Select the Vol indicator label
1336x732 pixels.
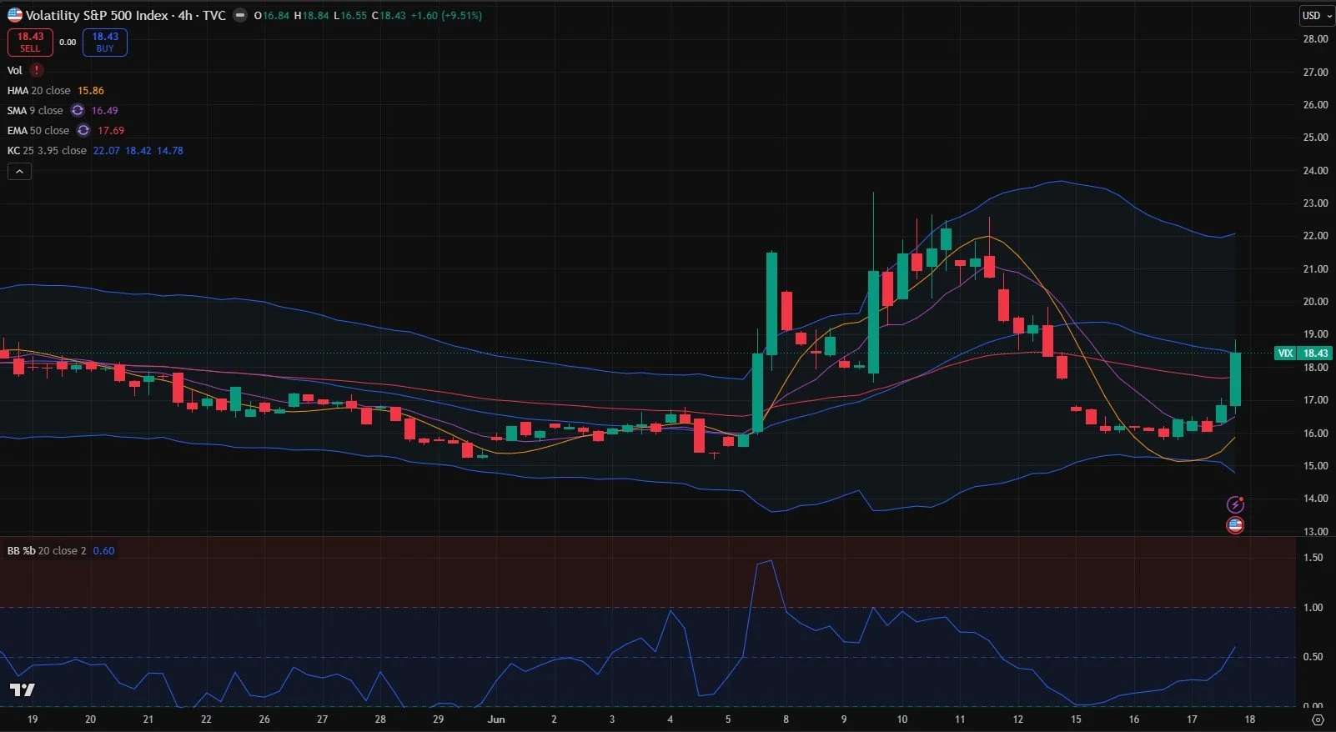[x=15, y=70]
